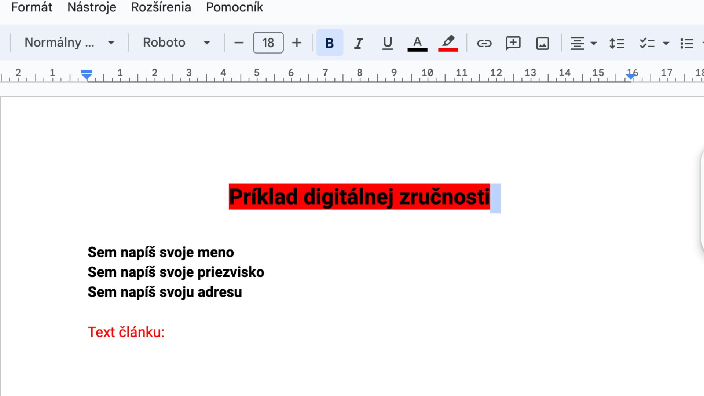Expand the checklist options arrow
This screenshot has width=704, height=396.
[666, 43]
